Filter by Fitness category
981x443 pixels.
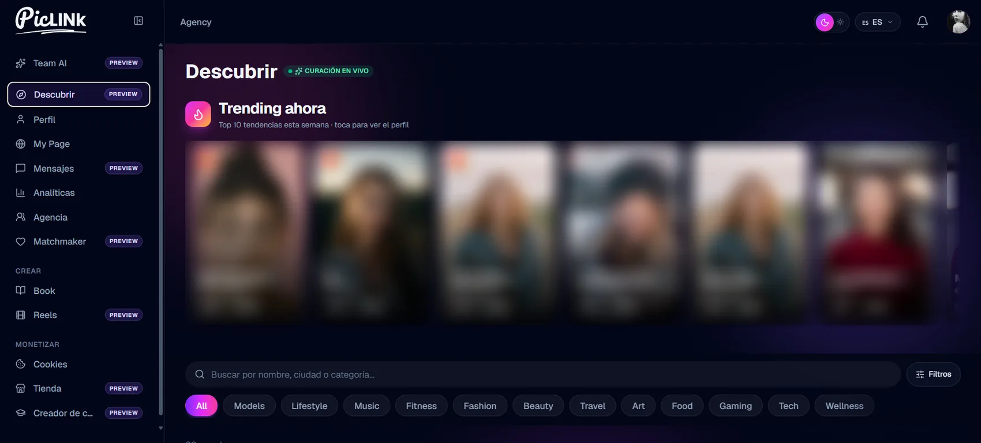pyautogui.click(x=421, y=406)
